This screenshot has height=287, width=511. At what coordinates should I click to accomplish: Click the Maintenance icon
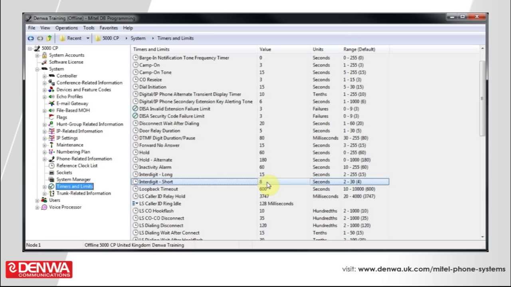pos(51,145)
